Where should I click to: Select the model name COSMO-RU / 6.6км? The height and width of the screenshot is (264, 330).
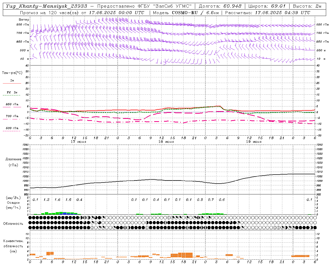195,13
